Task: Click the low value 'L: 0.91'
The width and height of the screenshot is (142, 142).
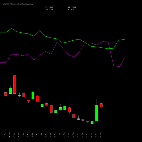Action: (72, 10)
